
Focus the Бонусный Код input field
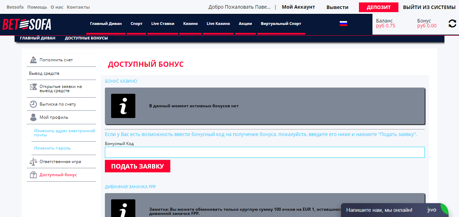point(265,152)
